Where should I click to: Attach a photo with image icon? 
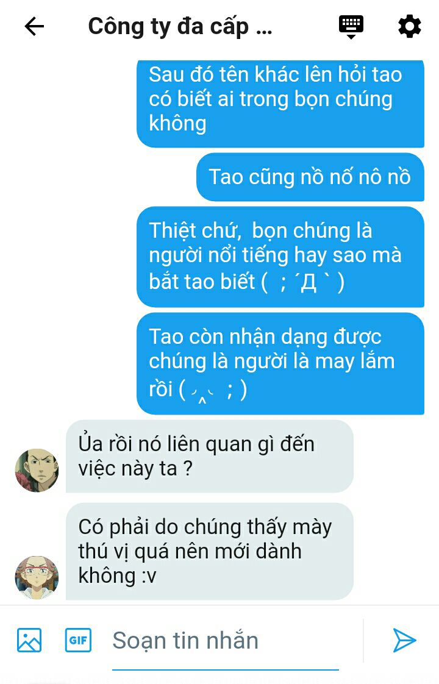[x=29, y=640]
